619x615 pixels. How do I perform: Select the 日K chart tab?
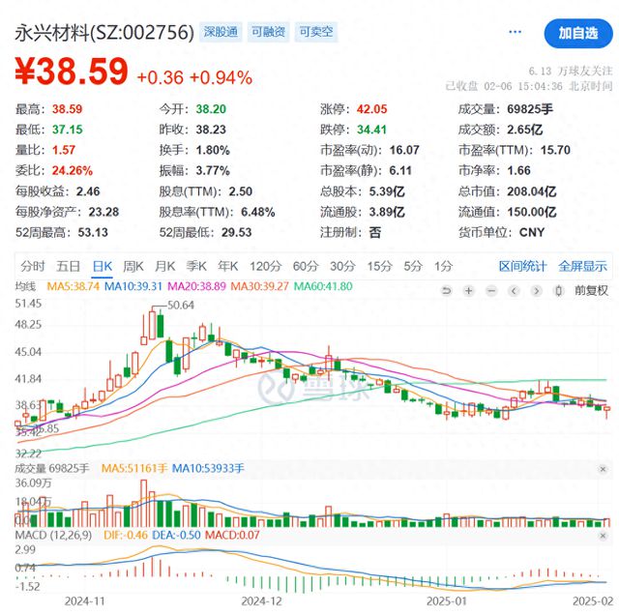pyautogui.click(x=103, y=267)
